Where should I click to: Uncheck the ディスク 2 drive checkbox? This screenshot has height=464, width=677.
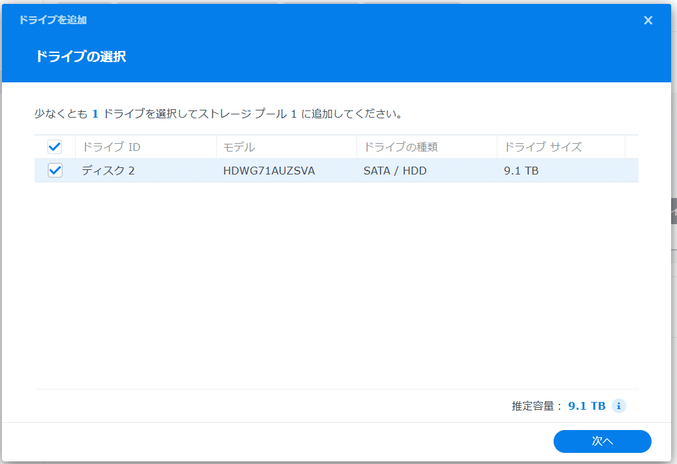55,170
